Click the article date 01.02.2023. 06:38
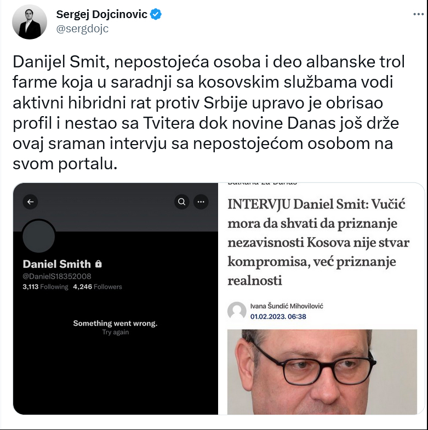The height and width of the screenshot is (430, 428). pyautogui.click(x=278, y=317)
